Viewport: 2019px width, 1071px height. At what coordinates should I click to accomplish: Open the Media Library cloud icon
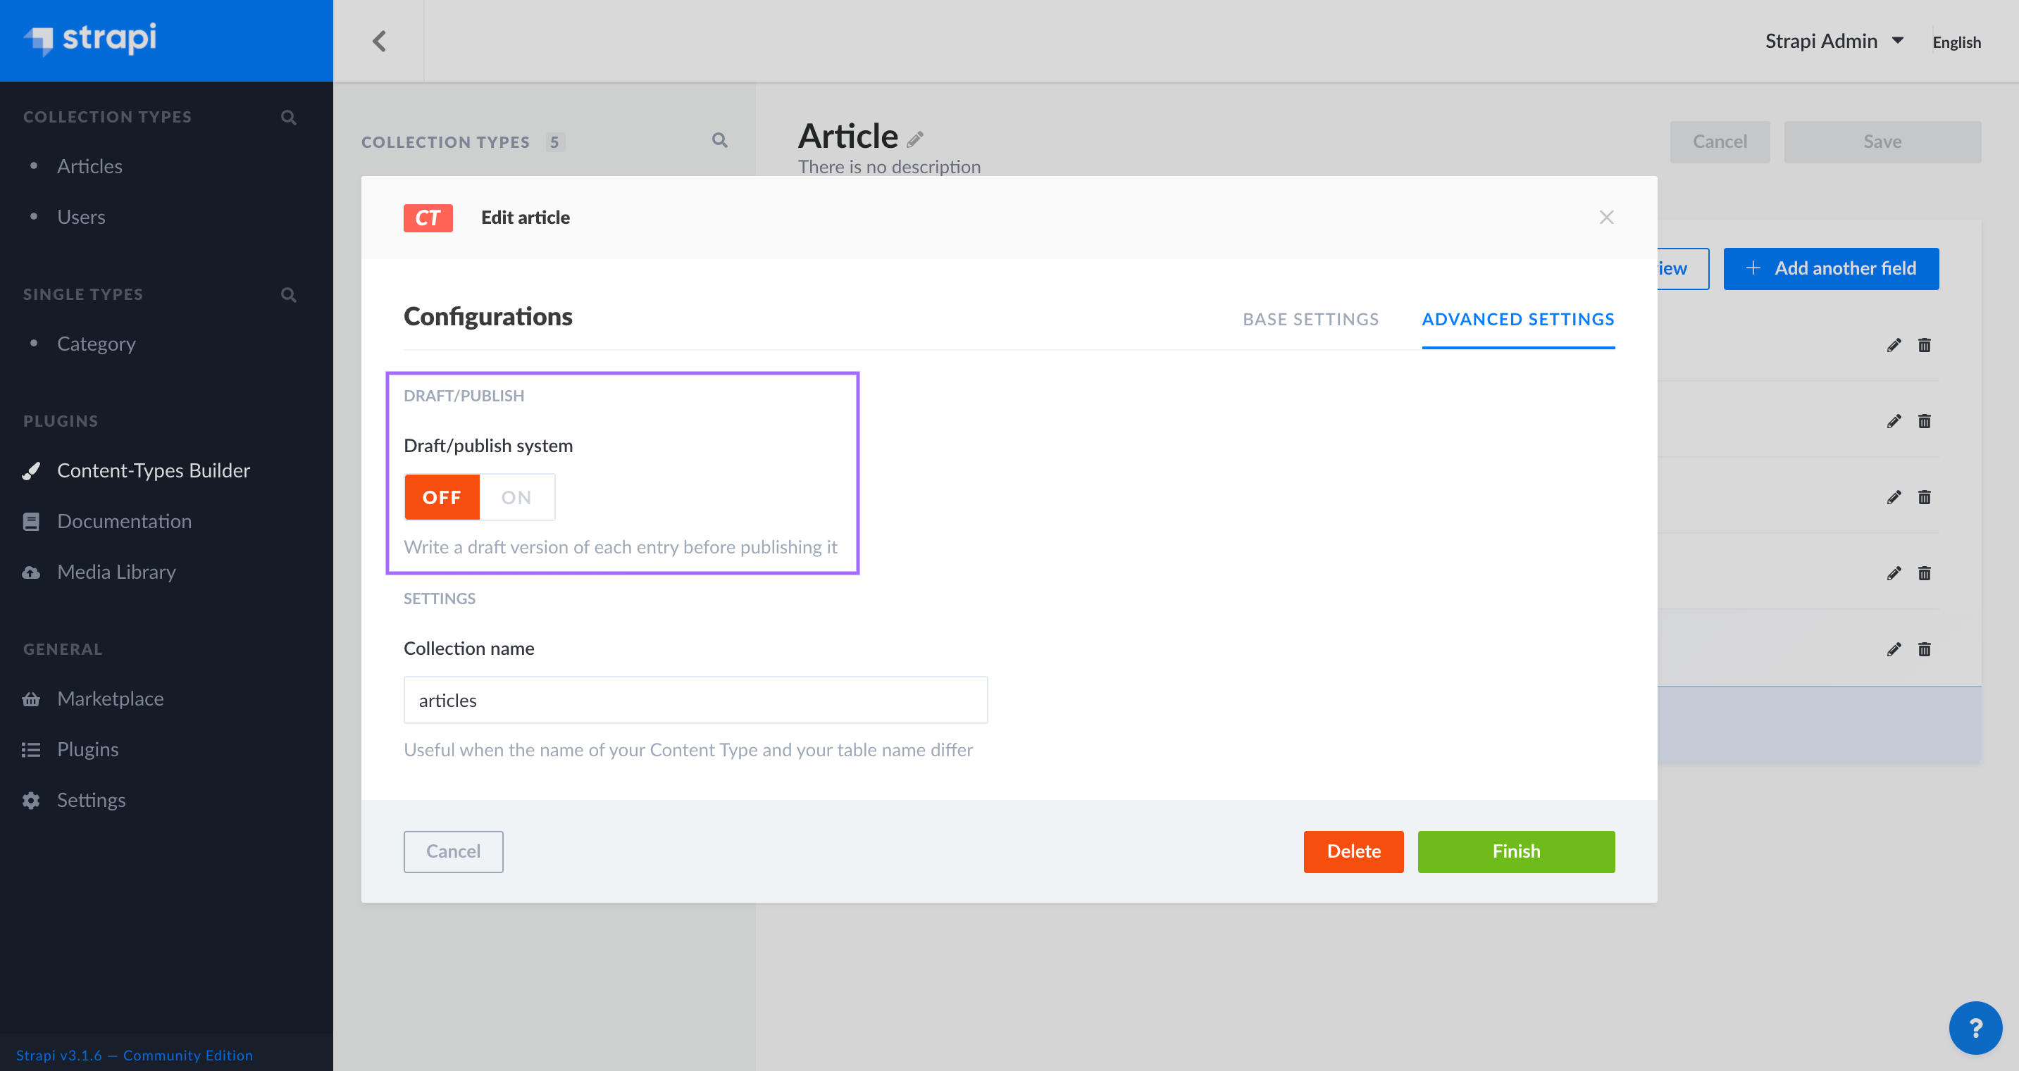pos(30,571)
